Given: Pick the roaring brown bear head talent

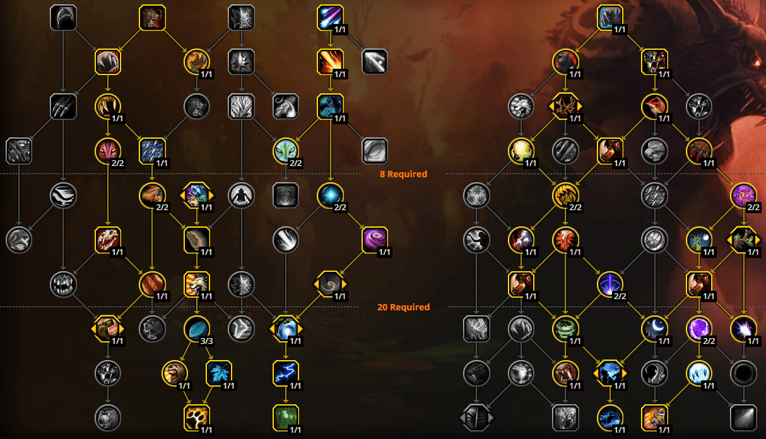Looking at the screenshot, I should coord(174,373).
